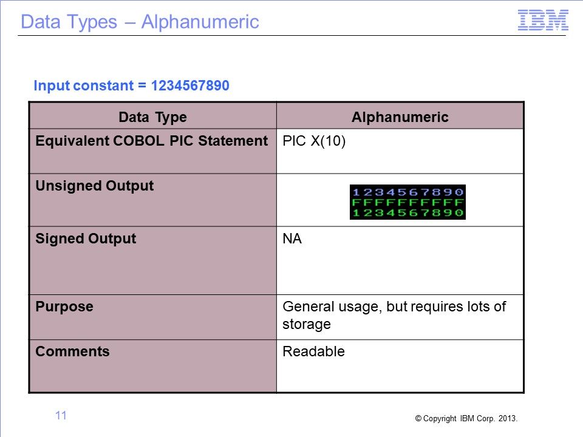Click the IBM logo

543,20
